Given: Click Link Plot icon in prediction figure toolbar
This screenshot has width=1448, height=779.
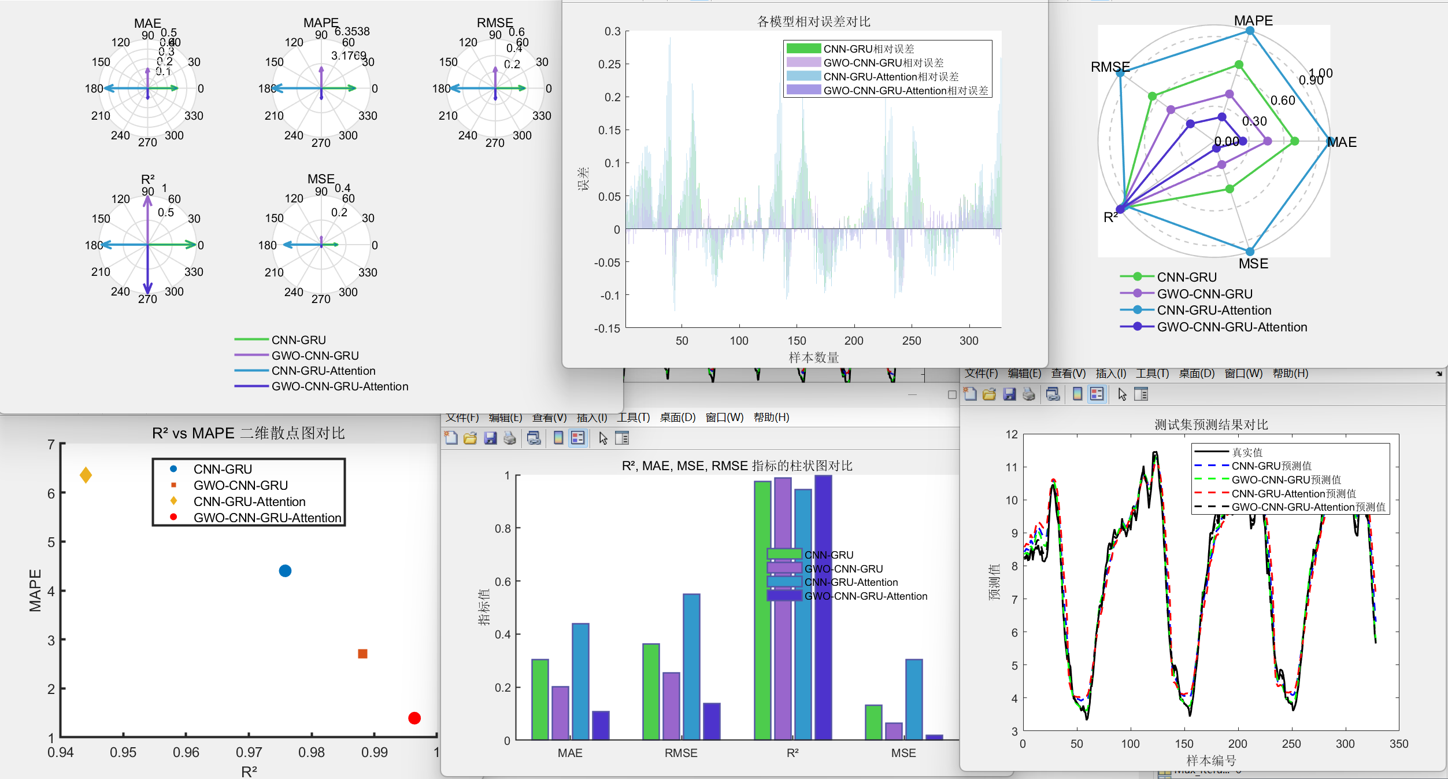Looking at the screenshot, I should tap(1053, 394).
